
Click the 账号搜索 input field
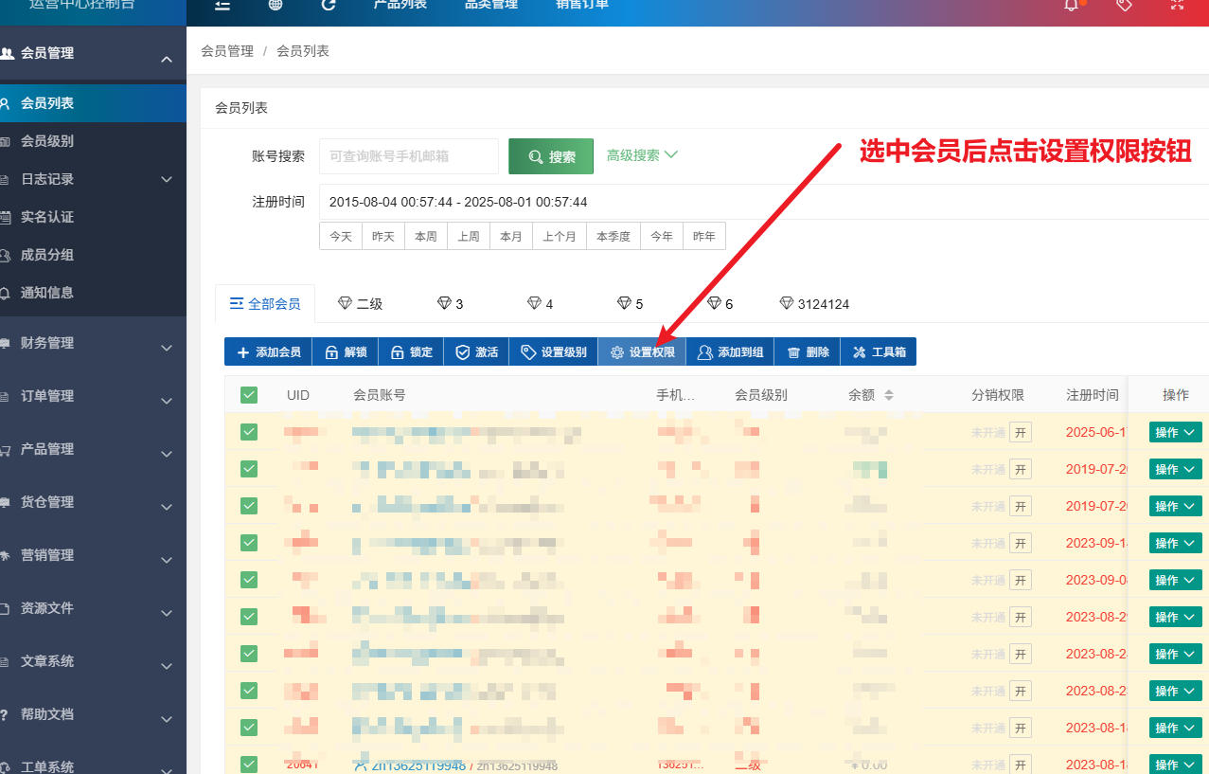point(408,156)
